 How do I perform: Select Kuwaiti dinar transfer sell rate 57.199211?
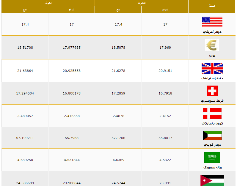25,138
